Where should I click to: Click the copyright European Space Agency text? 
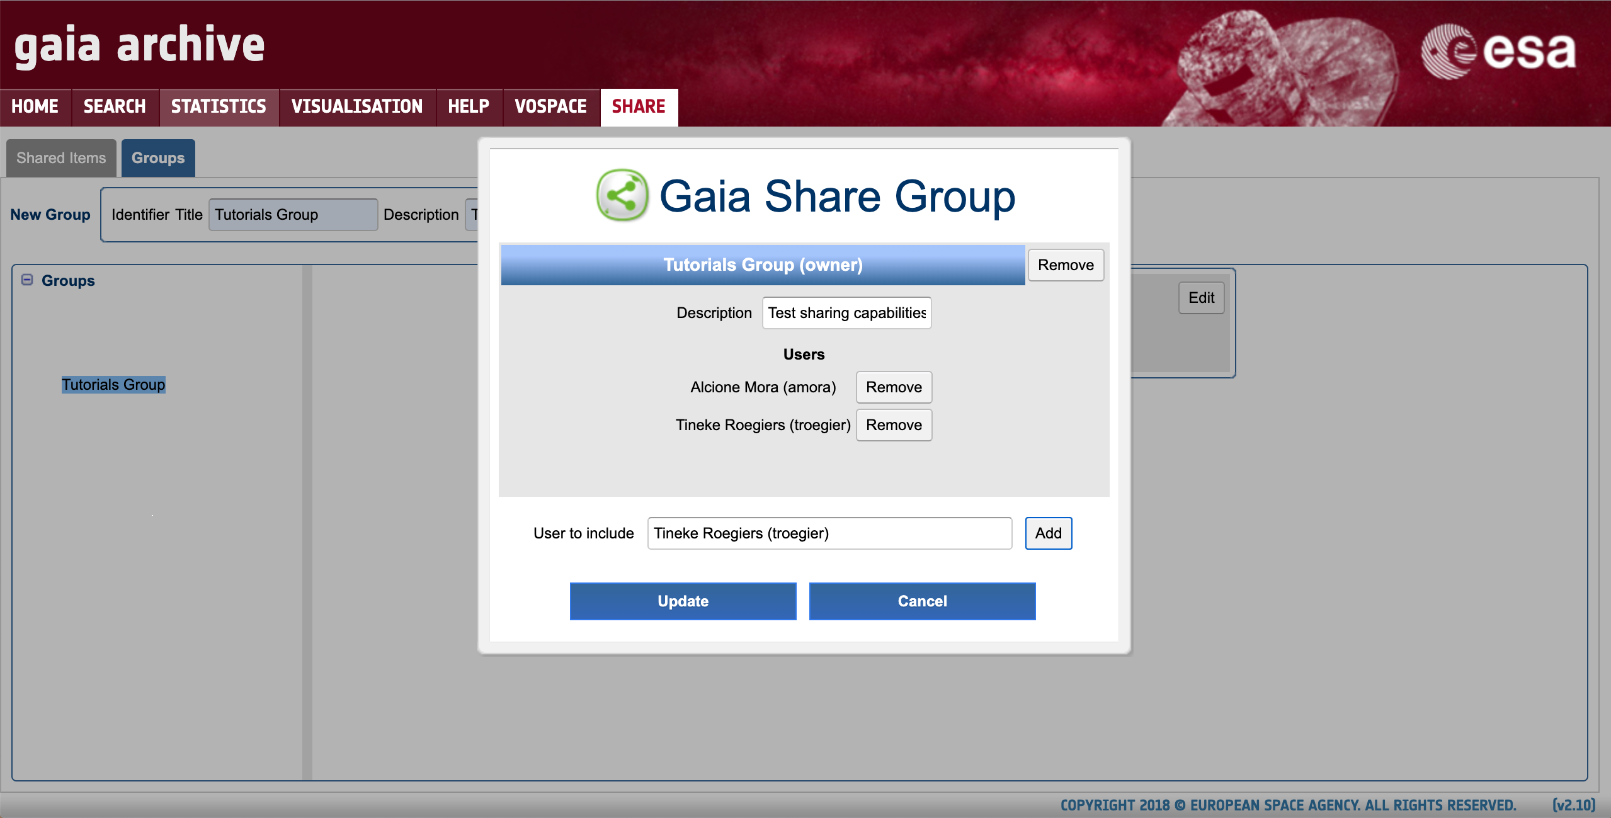[1289, 805]
